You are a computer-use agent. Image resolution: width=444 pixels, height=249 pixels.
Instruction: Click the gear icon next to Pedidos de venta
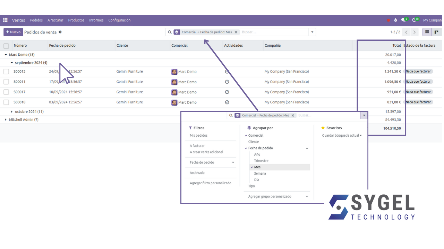(59, 32)
